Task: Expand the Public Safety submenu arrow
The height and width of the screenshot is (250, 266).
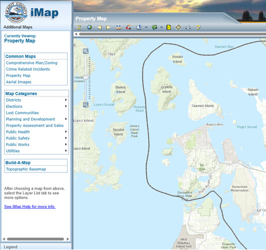Action: point(66,138)
